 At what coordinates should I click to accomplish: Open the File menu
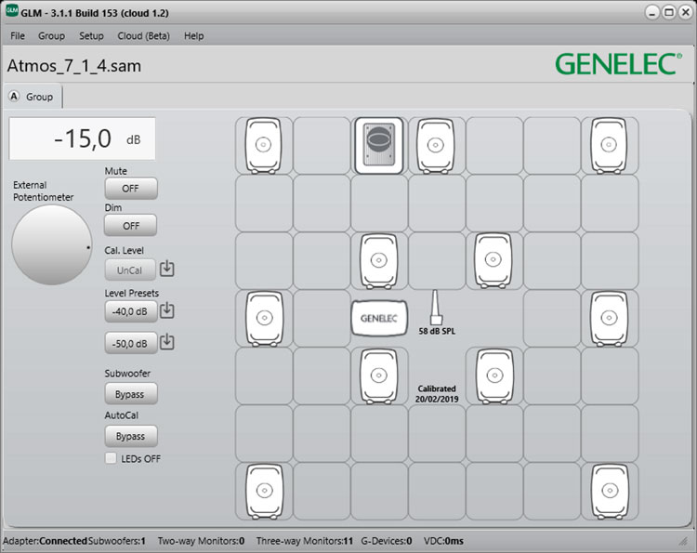18,36
